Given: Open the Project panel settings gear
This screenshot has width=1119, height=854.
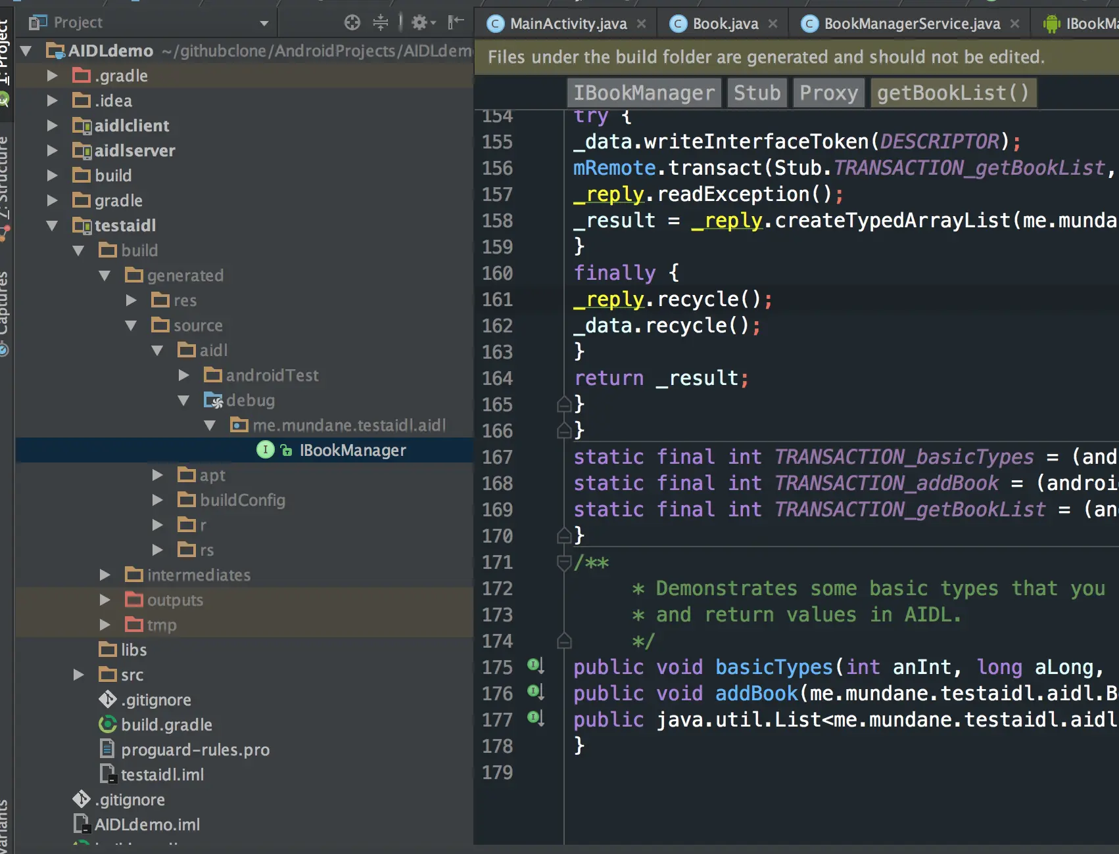Looking at the screenshot, I should point(420,23).
